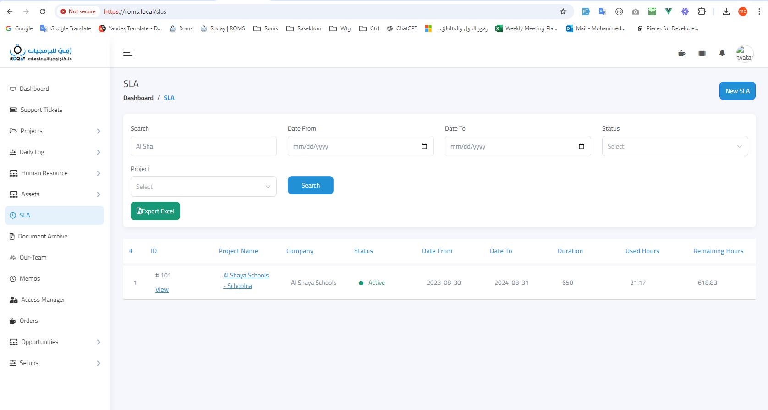The width and height of the screenshot is (768, 410).
Task: Click the coffee cup icon in header
Action: [682, 53]
